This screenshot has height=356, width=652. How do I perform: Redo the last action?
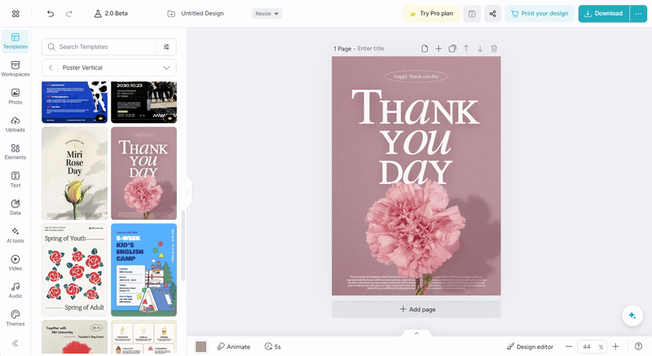coord(69,14)
